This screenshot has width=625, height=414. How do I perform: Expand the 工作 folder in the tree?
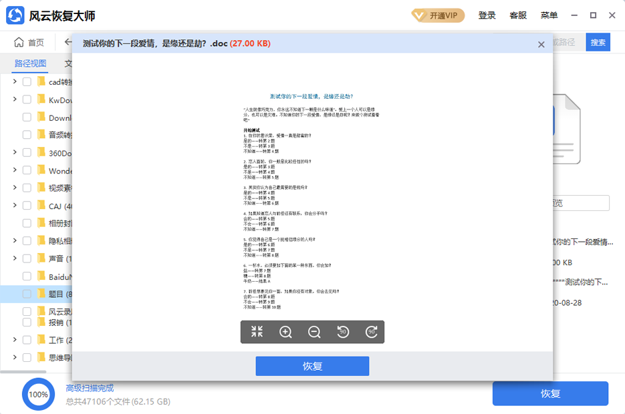15,339
